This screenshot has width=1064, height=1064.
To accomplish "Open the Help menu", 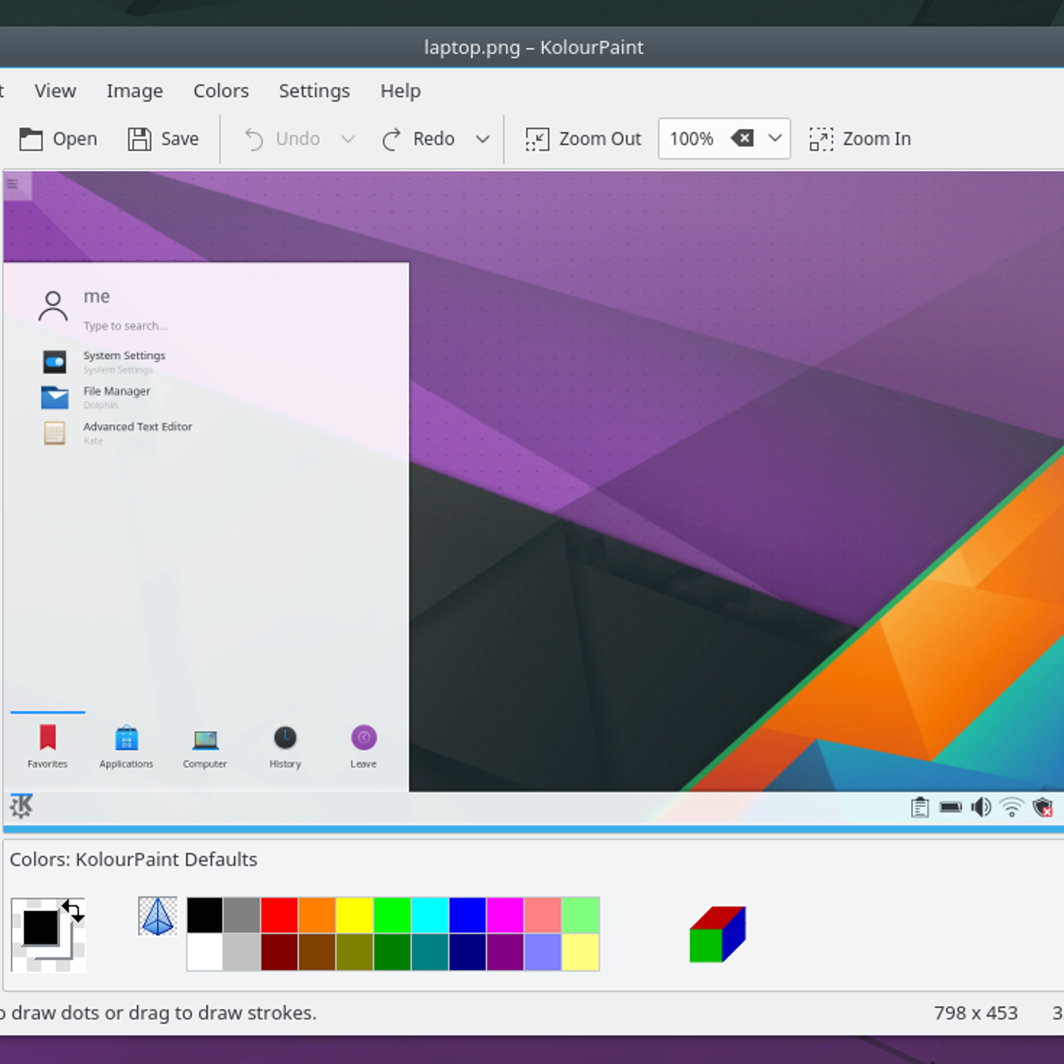I will (x=400, y=90).
